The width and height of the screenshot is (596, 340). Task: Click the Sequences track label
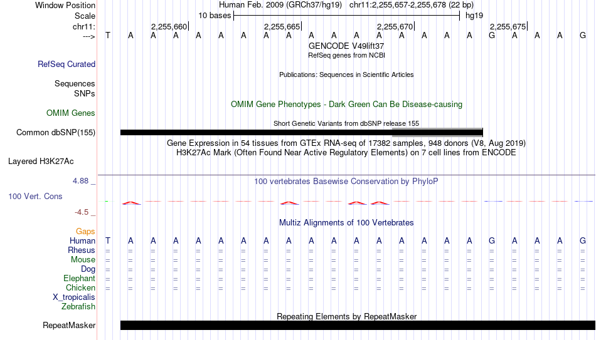point(75,83)
